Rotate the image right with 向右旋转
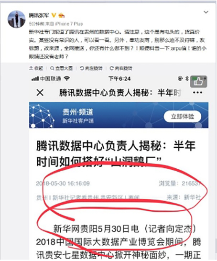 click(x=121, y=68)
